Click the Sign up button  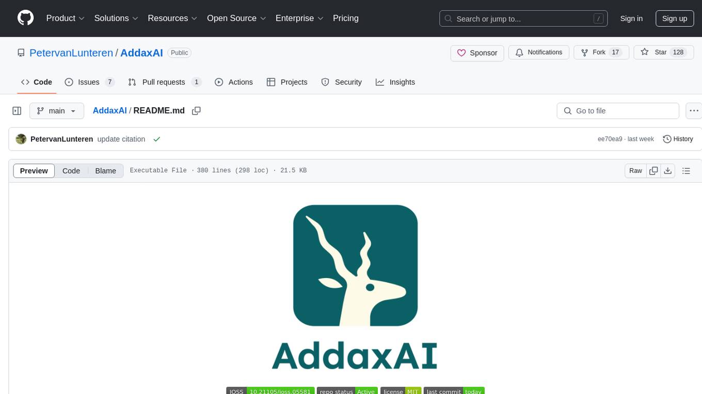coord(675,19)
